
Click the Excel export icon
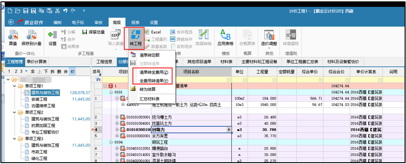point(147,32)
